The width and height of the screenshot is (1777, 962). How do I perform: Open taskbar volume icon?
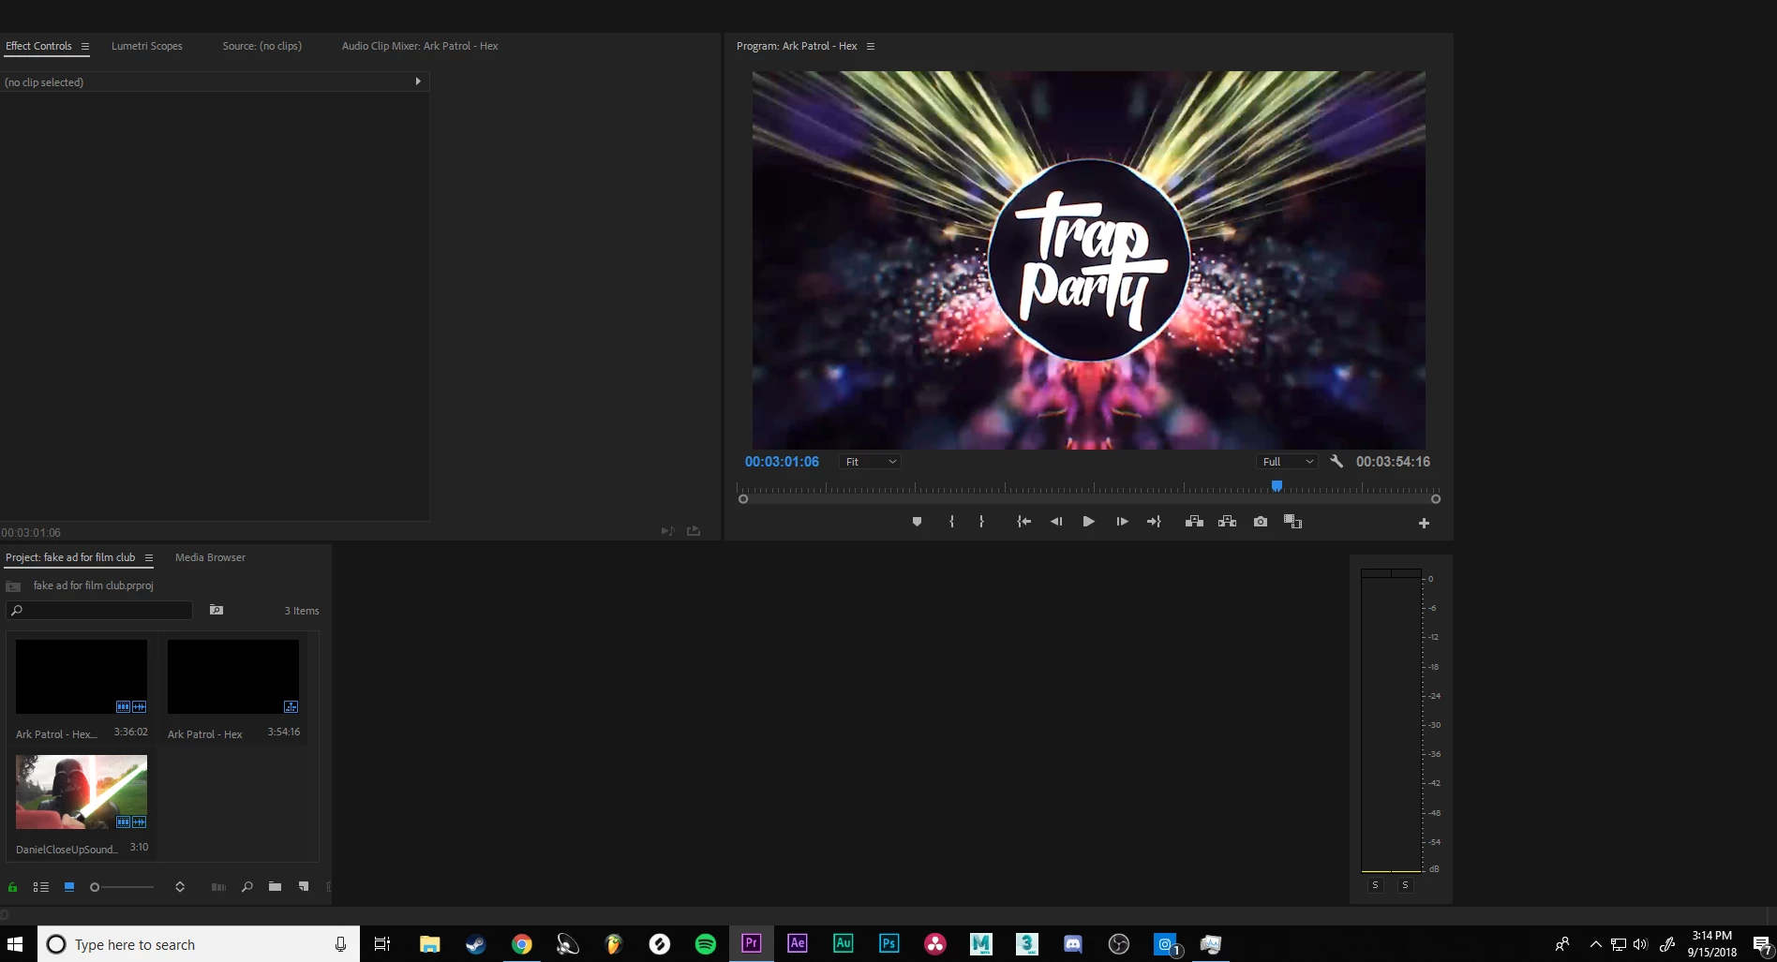click(1640, 944)
